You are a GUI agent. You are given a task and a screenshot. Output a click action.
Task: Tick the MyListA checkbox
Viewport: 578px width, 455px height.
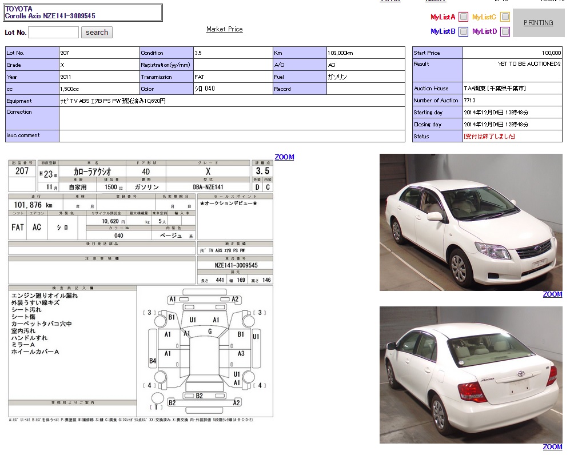(x=463, y=17)
